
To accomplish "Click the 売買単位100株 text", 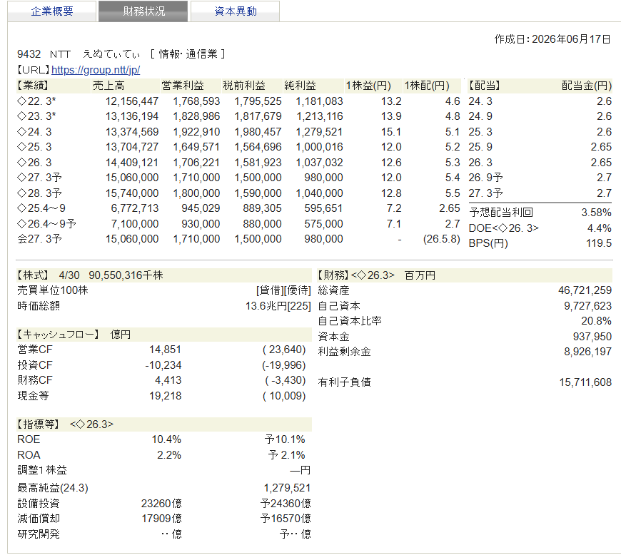I will coord(53,290).
